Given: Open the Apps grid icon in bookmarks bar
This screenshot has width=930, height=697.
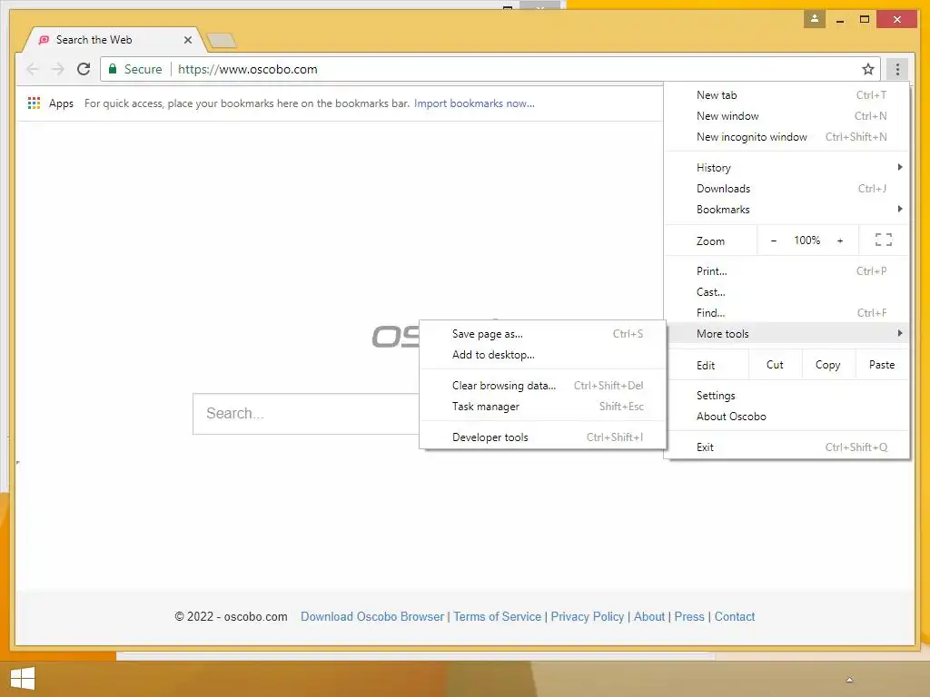Looking at the screenshot, I should coord(34,103).
